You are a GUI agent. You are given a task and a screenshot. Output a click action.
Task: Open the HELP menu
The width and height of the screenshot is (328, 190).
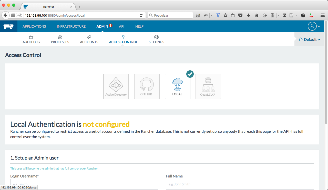point(139,26)
